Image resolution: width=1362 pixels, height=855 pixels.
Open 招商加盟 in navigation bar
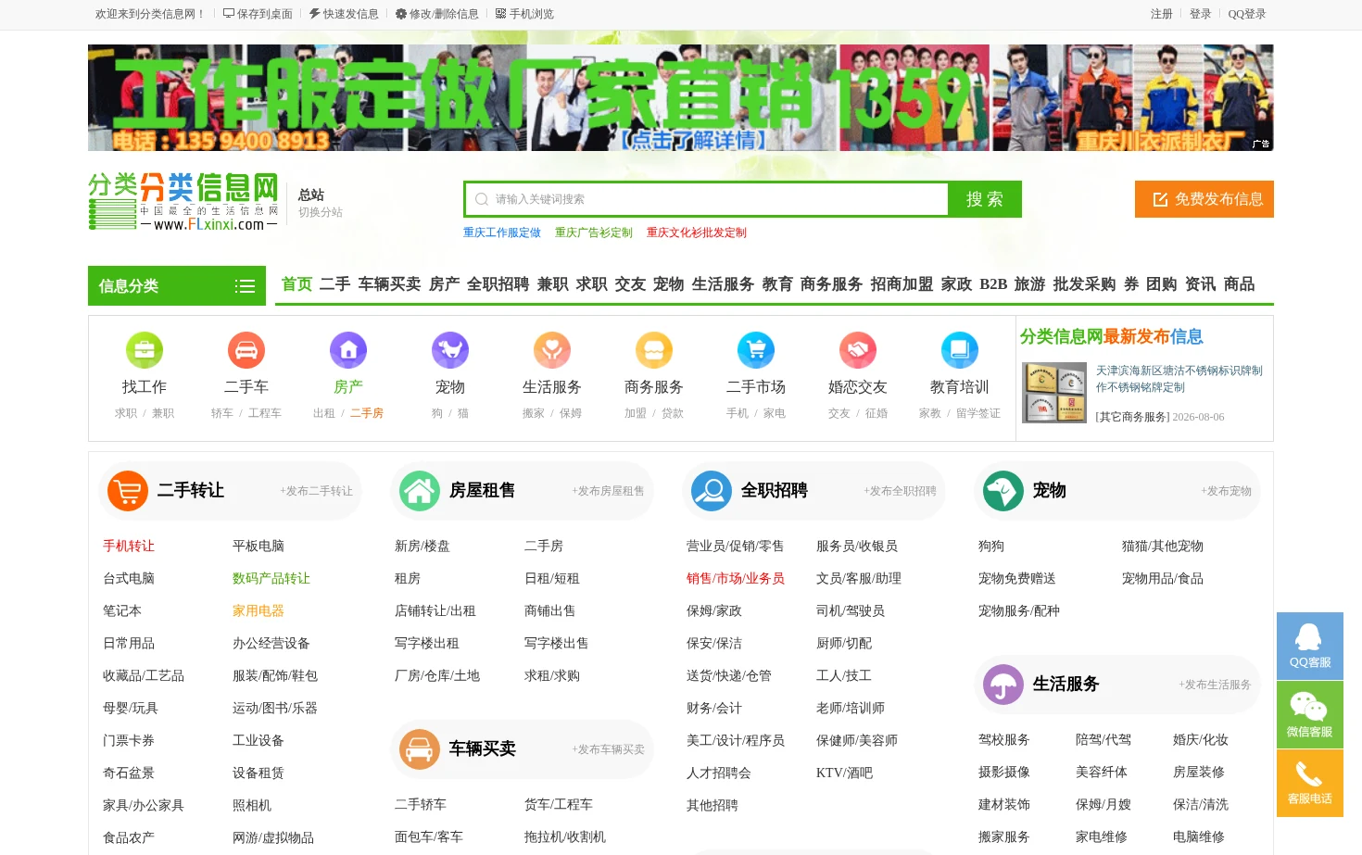pyautogui.click(x=902, y=284)
